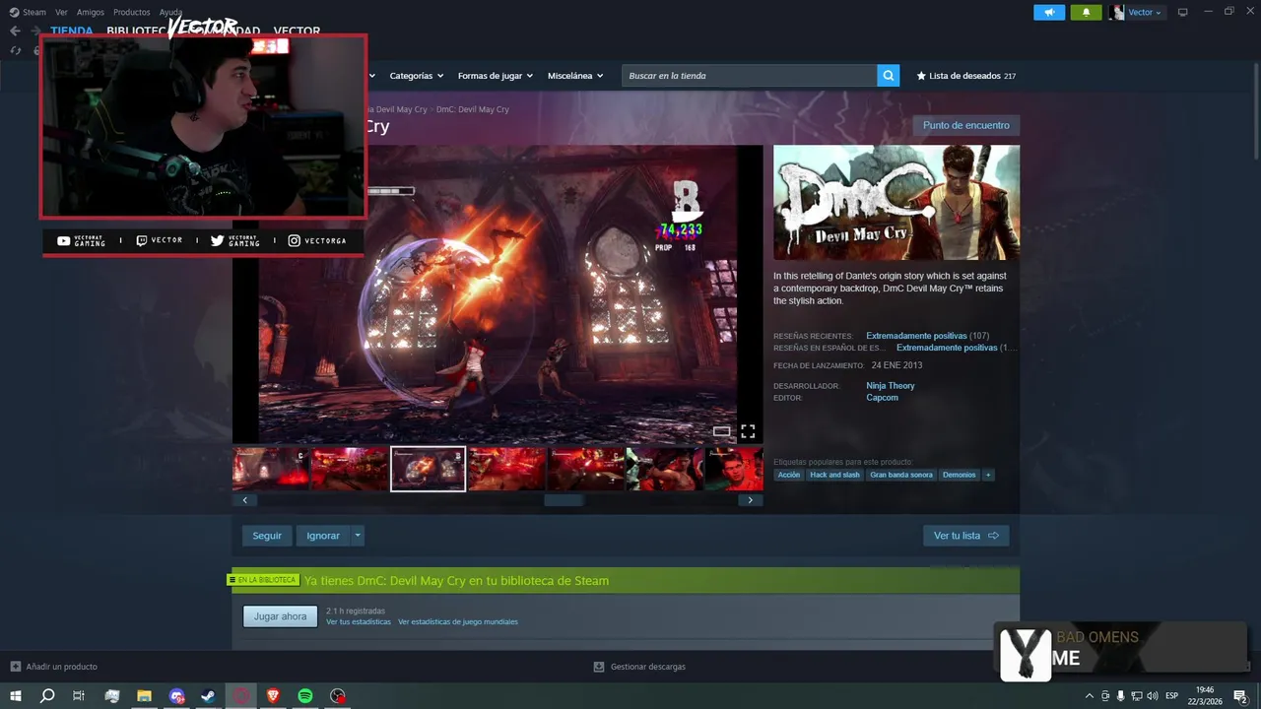Screen dimensions: 1261x709
Task: Click the Buscar en la tienda search field
Action: (x=749, y=76)
